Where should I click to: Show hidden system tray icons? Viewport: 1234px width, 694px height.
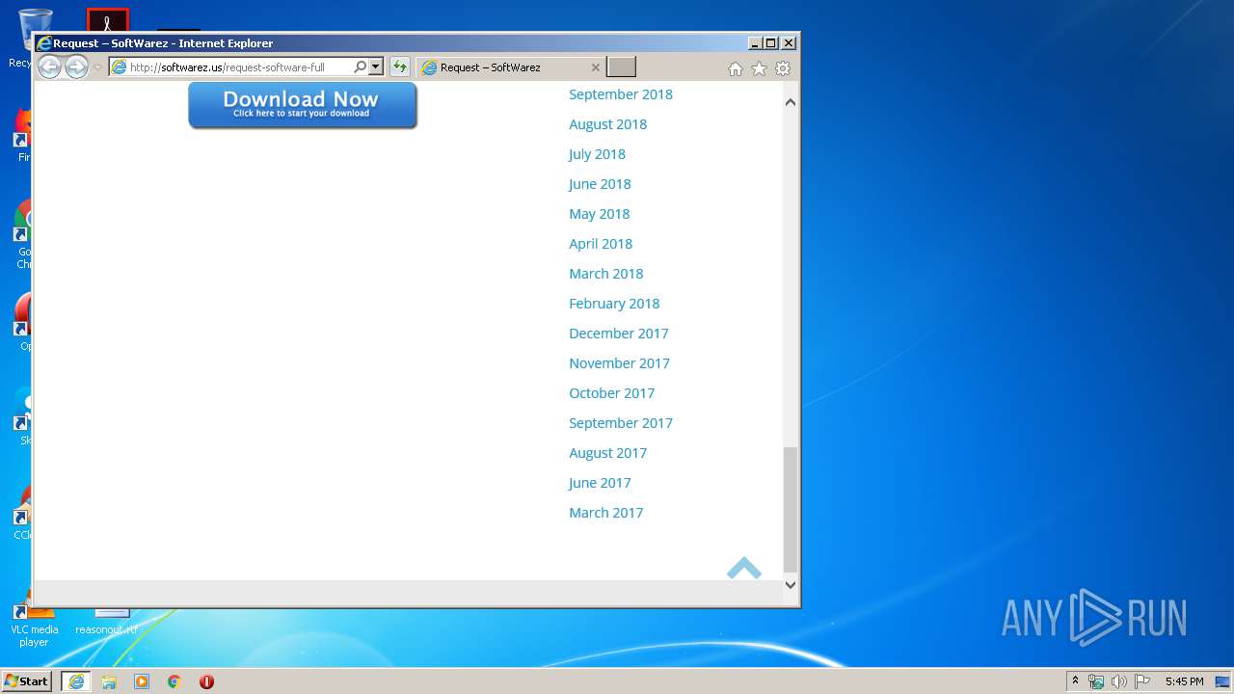coord(1076,681)
